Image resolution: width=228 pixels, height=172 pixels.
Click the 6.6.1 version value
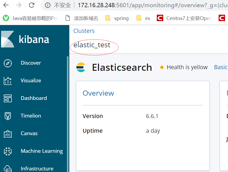click(x=152, y=116)
